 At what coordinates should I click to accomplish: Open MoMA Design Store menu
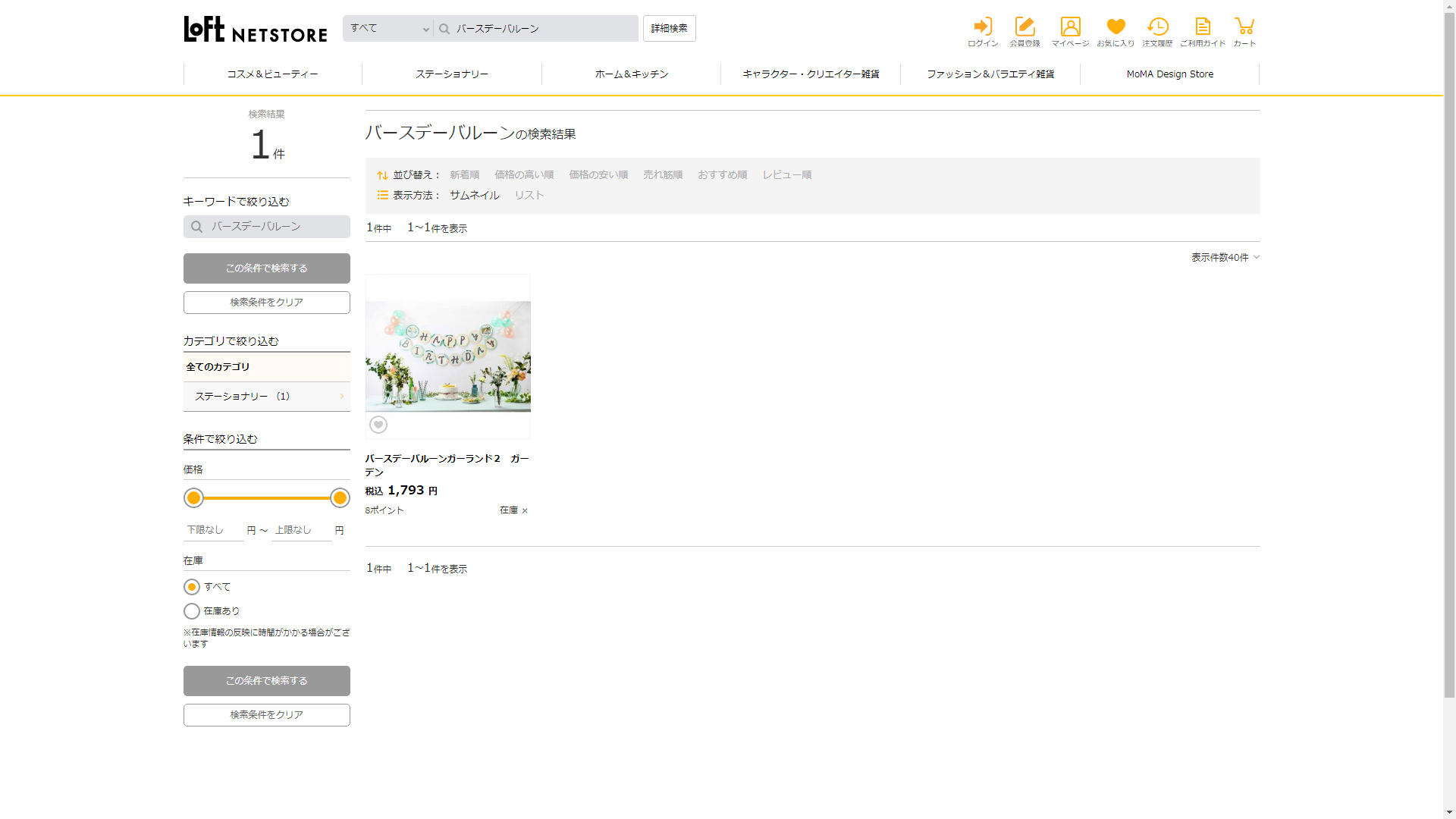pos(1169,74)
